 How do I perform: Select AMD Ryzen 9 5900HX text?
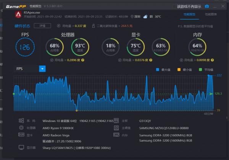pyautogui.click(x=58, y=128)
